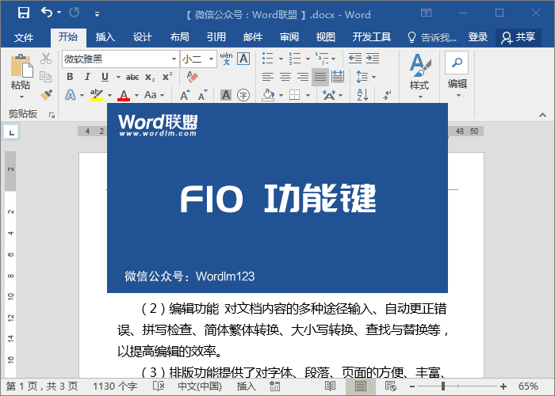The width and height of the screenshot is (555, 396).
Task: Click the 共享 share button
Action: [519, 37]
